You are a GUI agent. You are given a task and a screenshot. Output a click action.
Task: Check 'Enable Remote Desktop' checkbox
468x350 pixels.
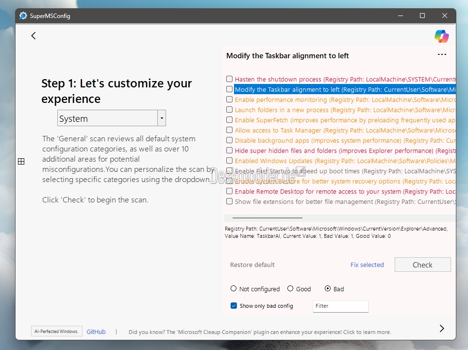pos(229,191)
